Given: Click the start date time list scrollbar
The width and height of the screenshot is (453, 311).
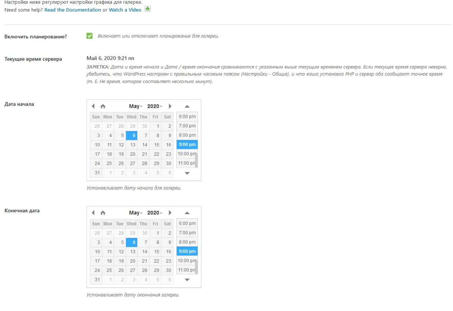Looking at the screenshot, I should [196, 160].
